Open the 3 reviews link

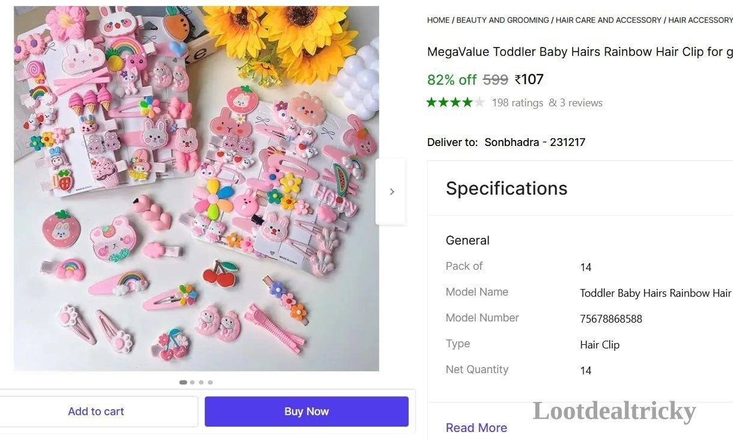point(581,103)
